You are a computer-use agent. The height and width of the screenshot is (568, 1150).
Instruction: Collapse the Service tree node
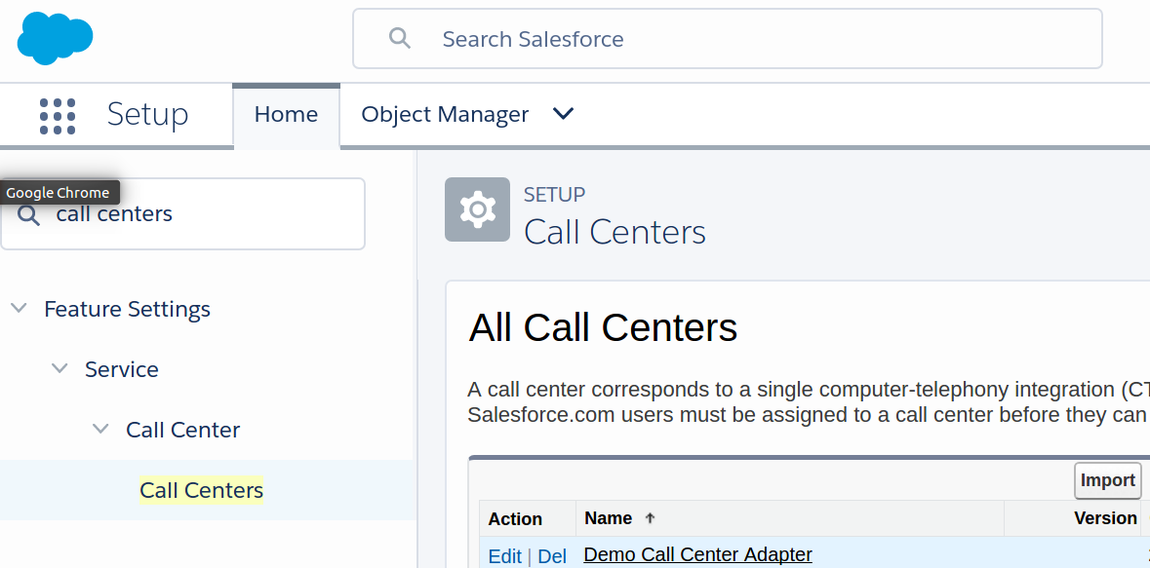click(x=59, y=369)
